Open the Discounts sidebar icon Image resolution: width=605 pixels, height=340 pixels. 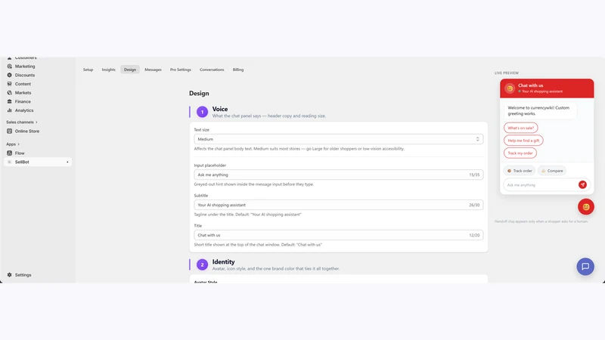[x=9, y=75]
